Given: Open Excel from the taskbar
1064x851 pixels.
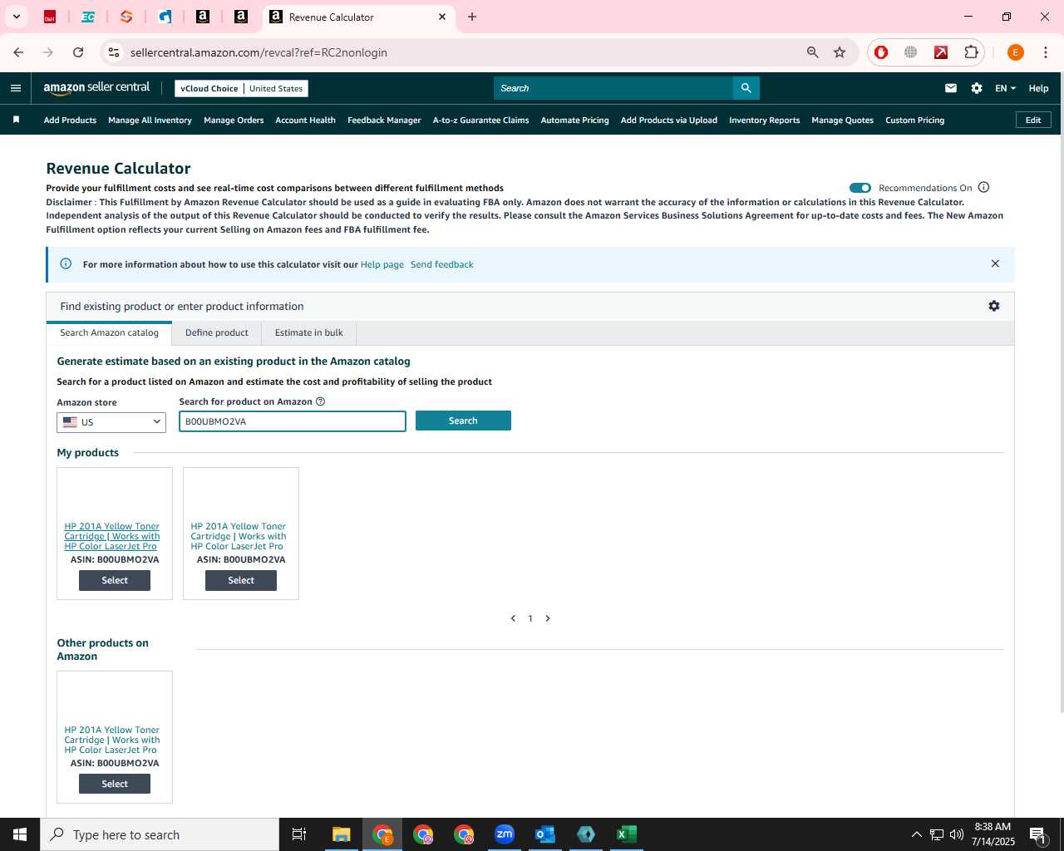Looking at the screenshot, I should click(x=627, y=834).
